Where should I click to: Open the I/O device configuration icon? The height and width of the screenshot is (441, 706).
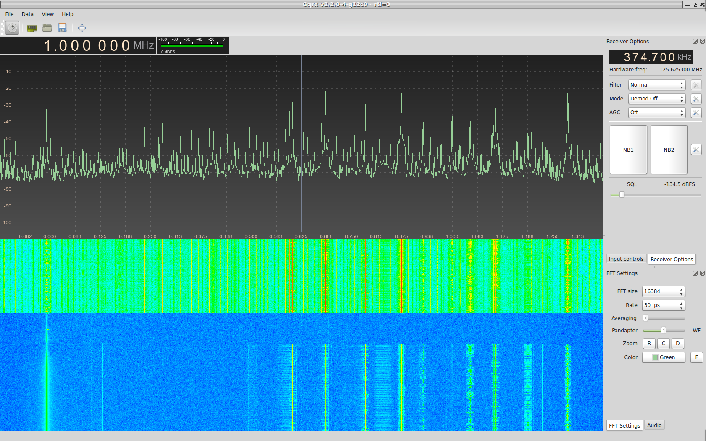32,28
